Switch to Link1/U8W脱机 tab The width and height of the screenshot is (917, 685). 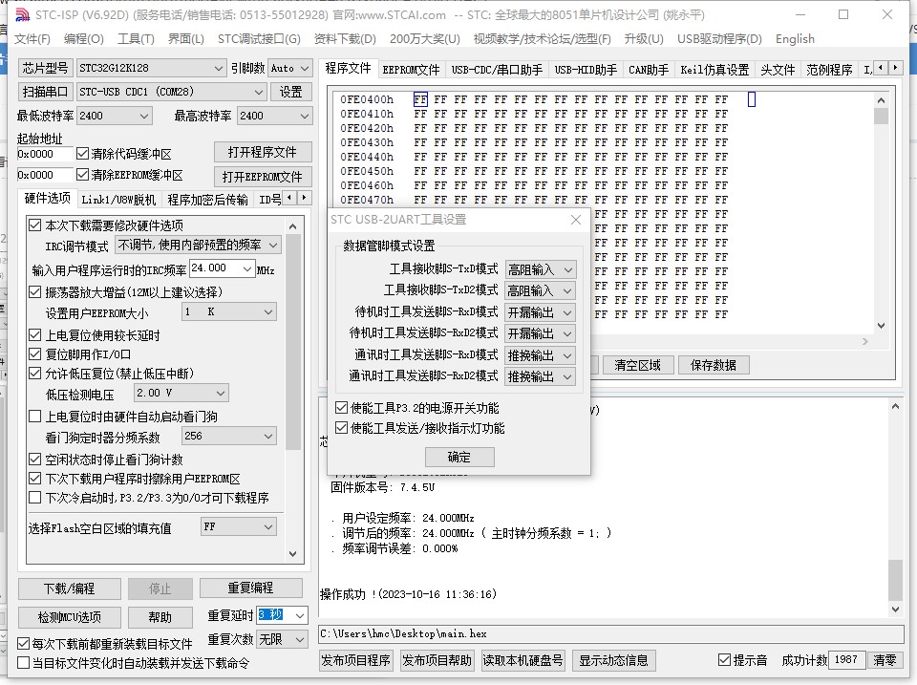pyautogui.click(x=118, y=200)
